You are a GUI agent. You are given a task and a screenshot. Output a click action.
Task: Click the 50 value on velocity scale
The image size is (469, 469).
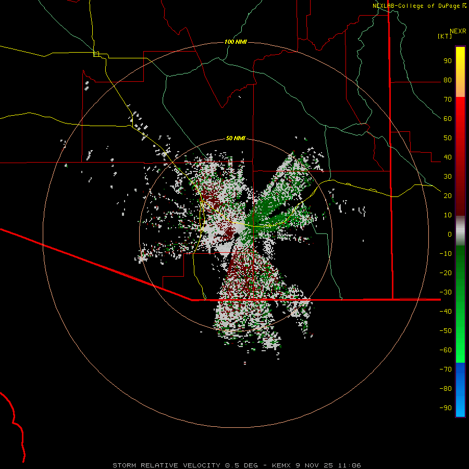pos(448,138)
